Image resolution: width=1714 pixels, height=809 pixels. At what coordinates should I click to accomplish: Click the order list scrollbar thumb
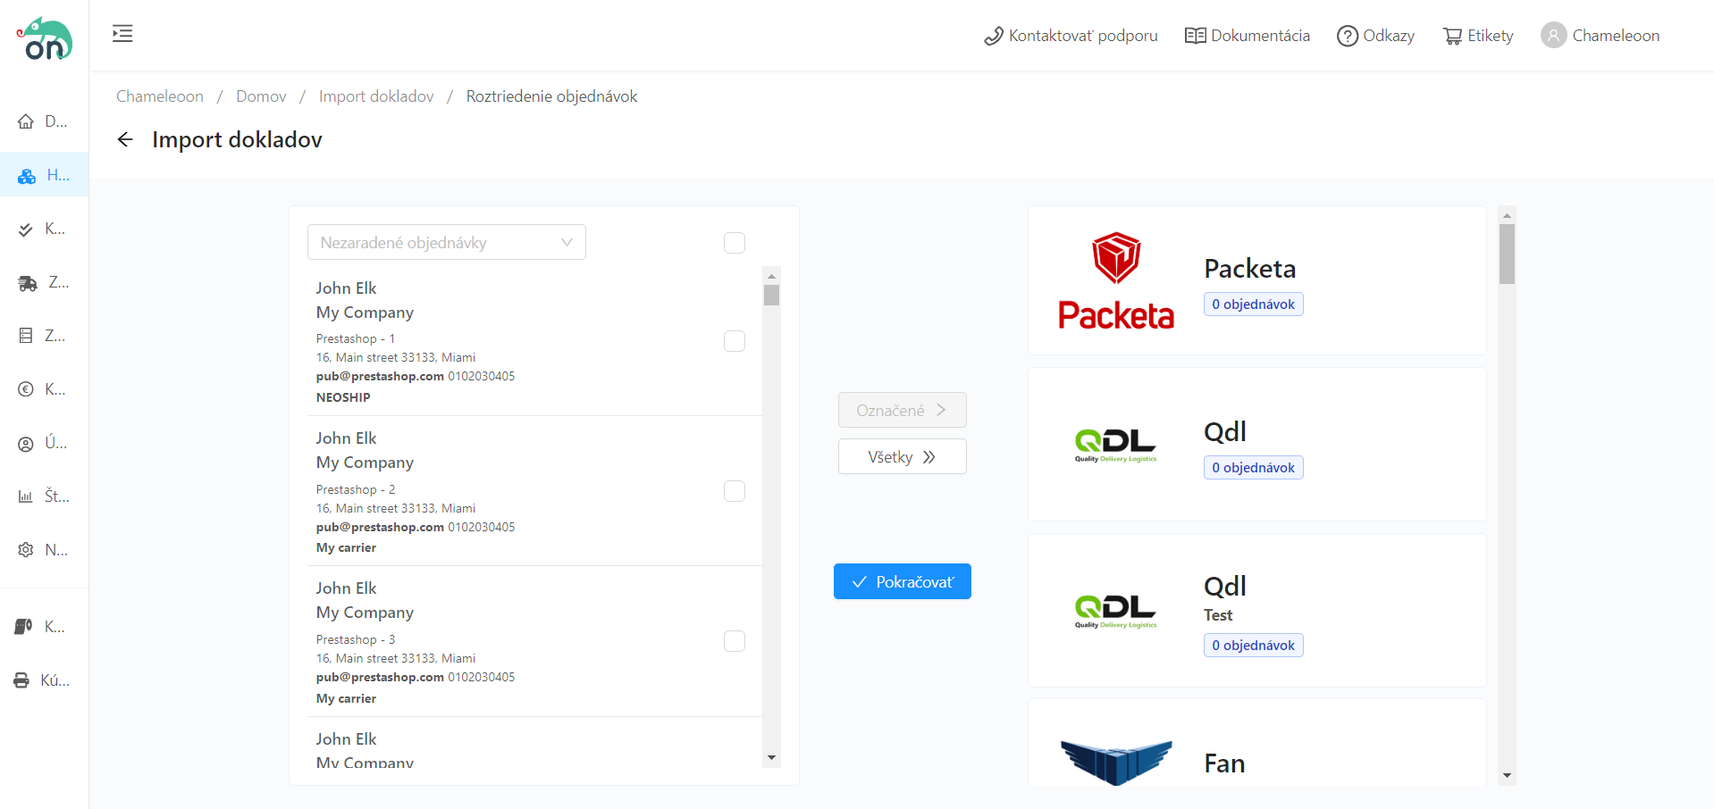771,296
